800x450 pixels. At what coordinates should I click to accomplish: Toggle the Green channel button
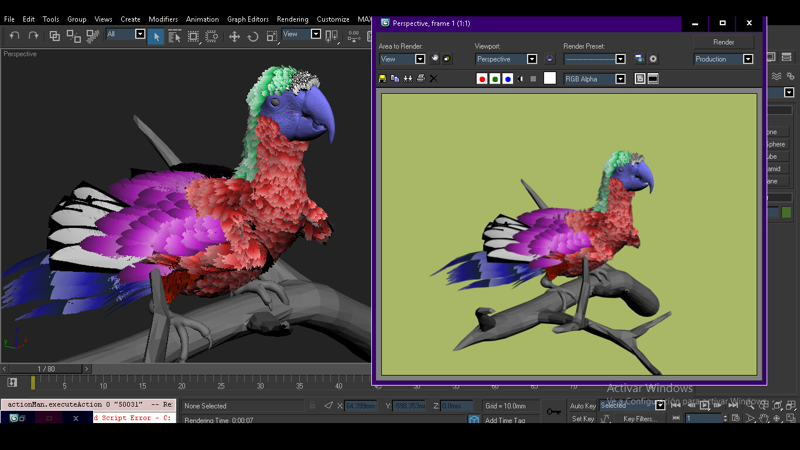(495, 79)
